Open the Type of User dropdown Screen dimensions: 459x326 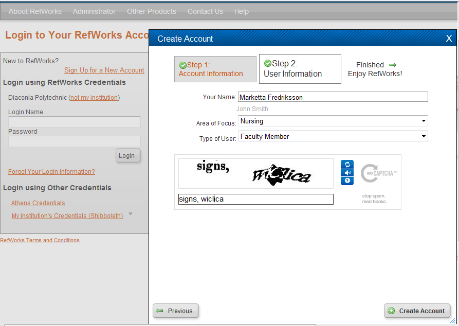tap(333, 136)
